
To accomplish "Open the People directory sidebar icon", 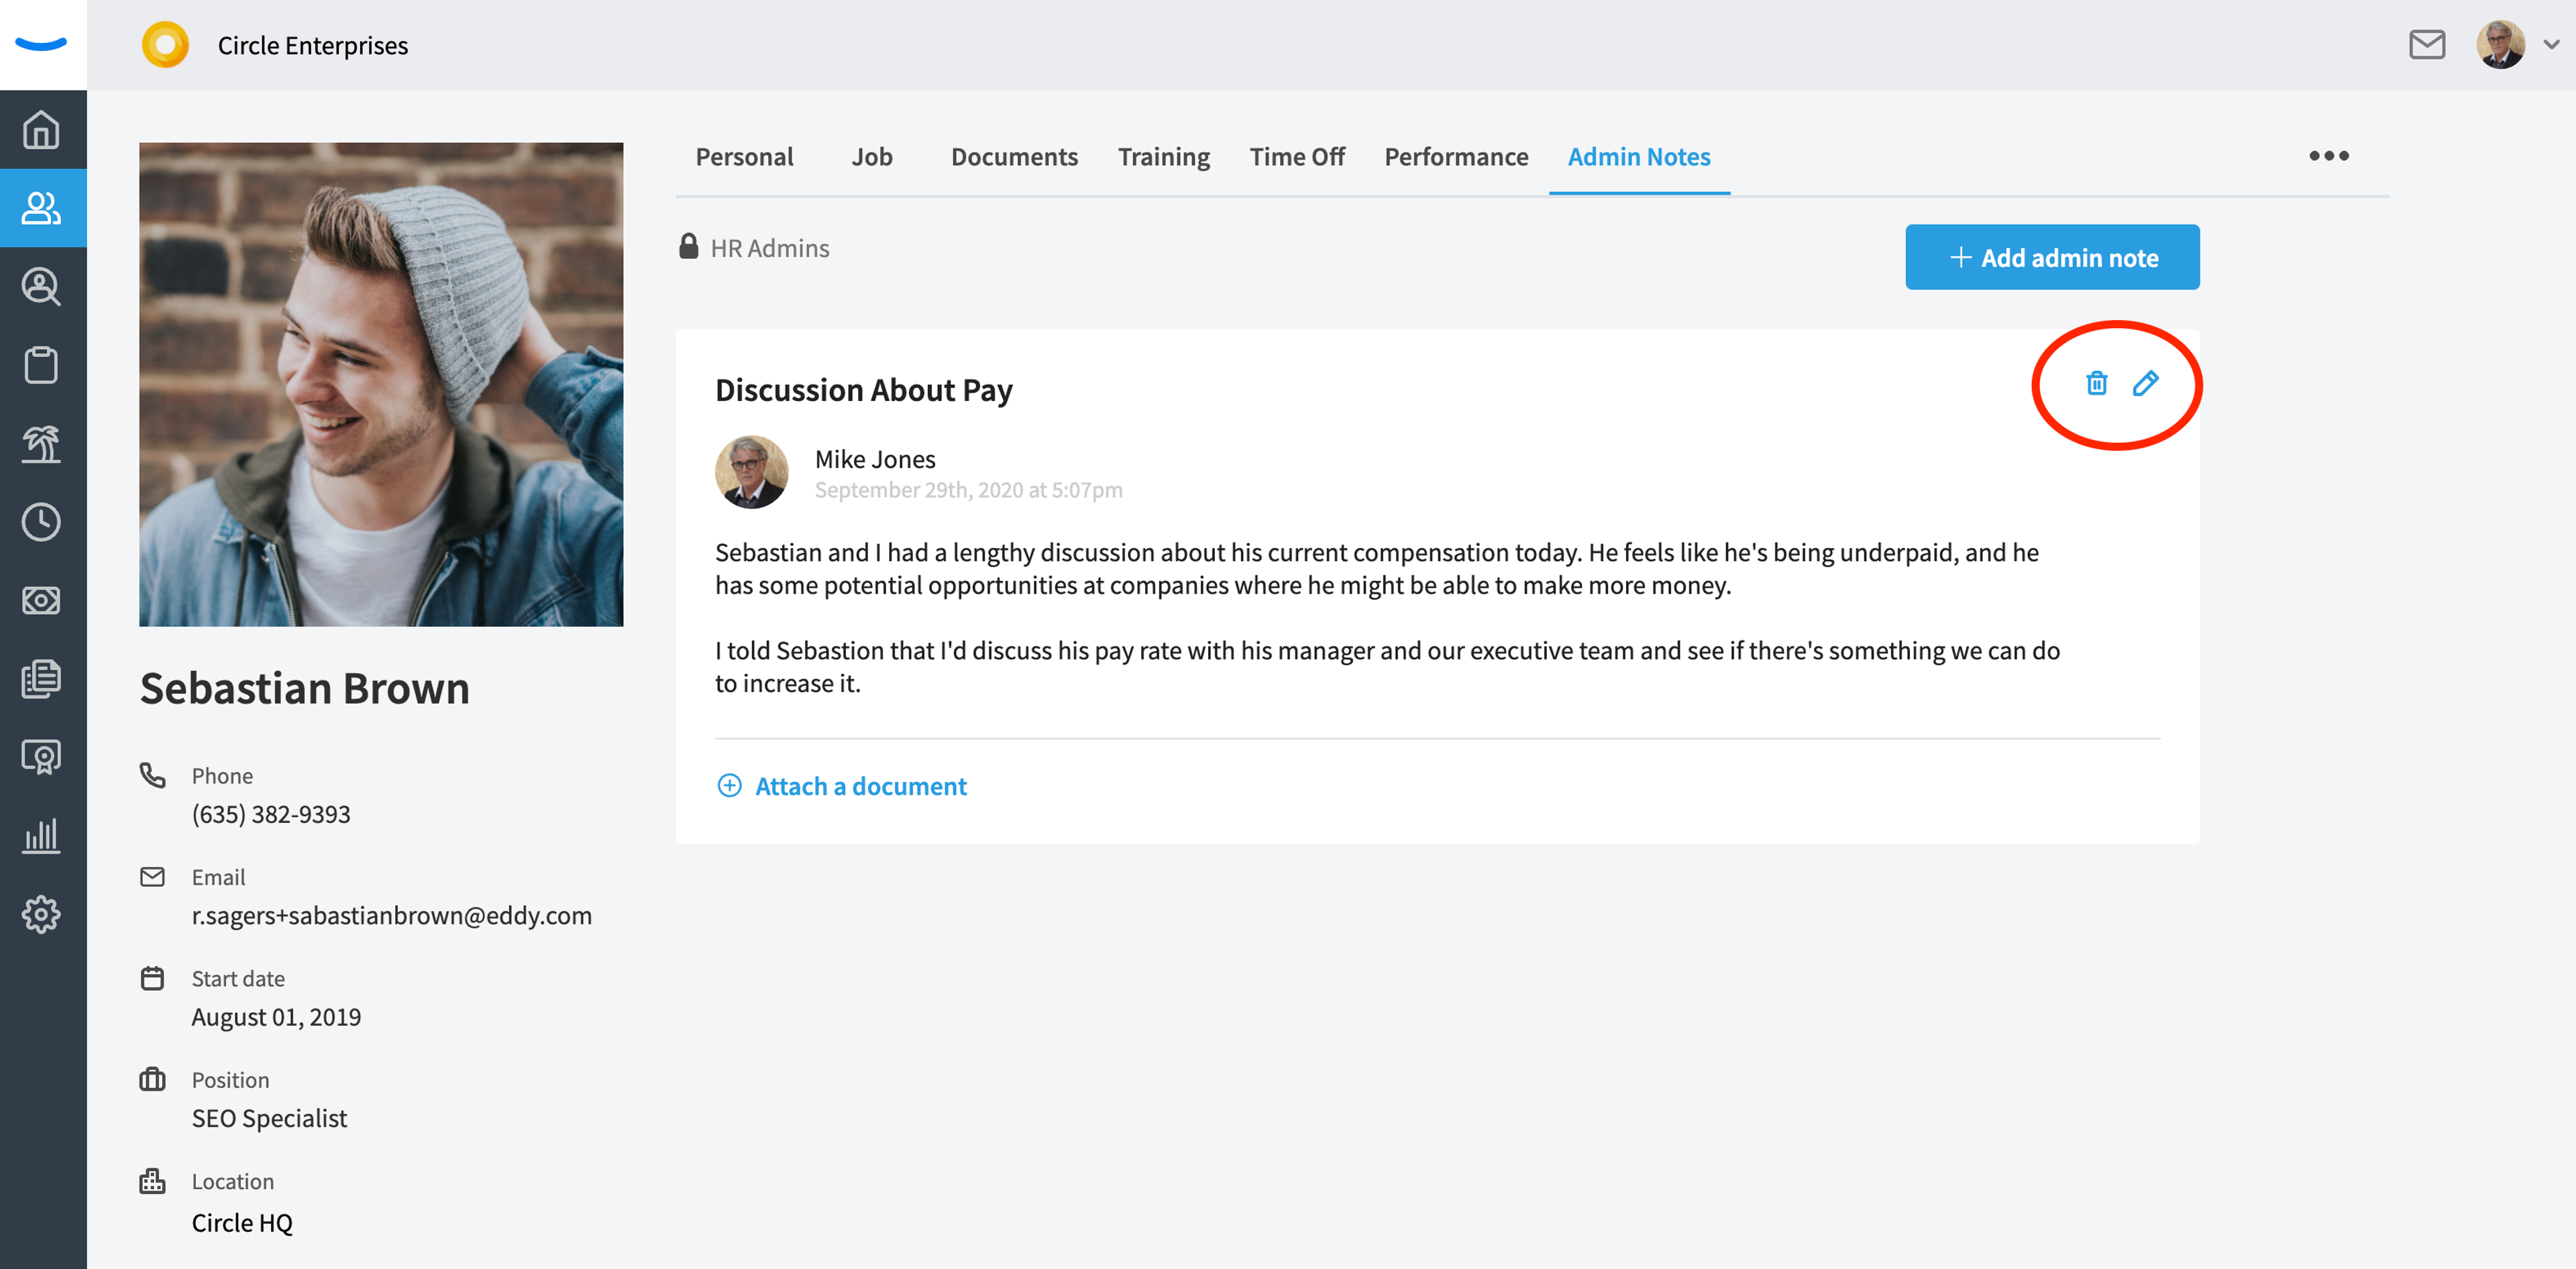I will pos(41,208).
